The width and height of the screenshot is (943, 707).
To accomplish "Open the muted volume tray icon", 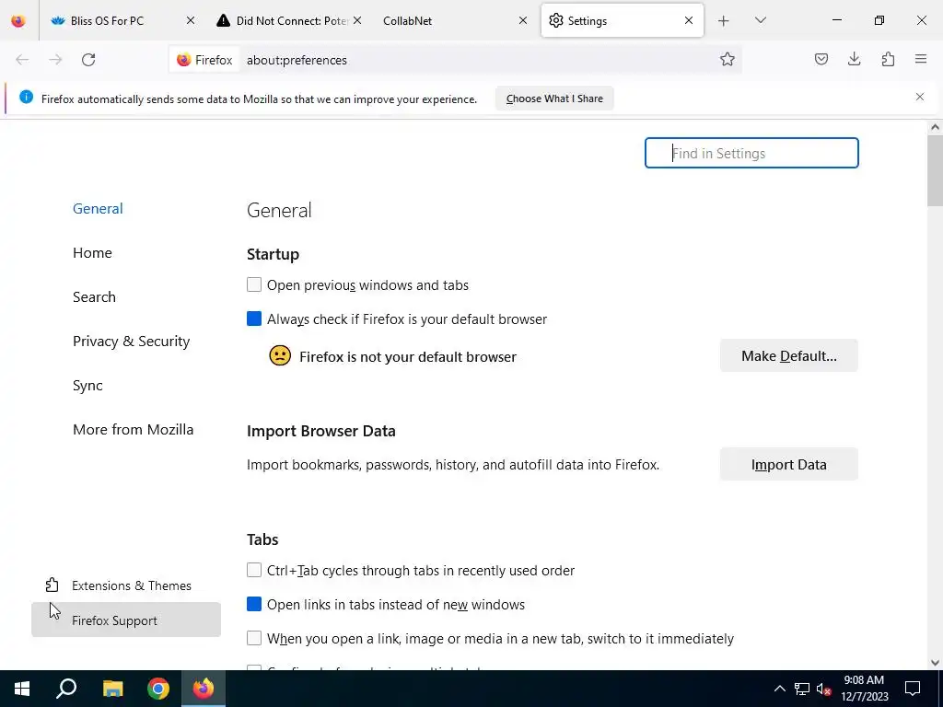I will pyautogui.click(x=824, y=689).
